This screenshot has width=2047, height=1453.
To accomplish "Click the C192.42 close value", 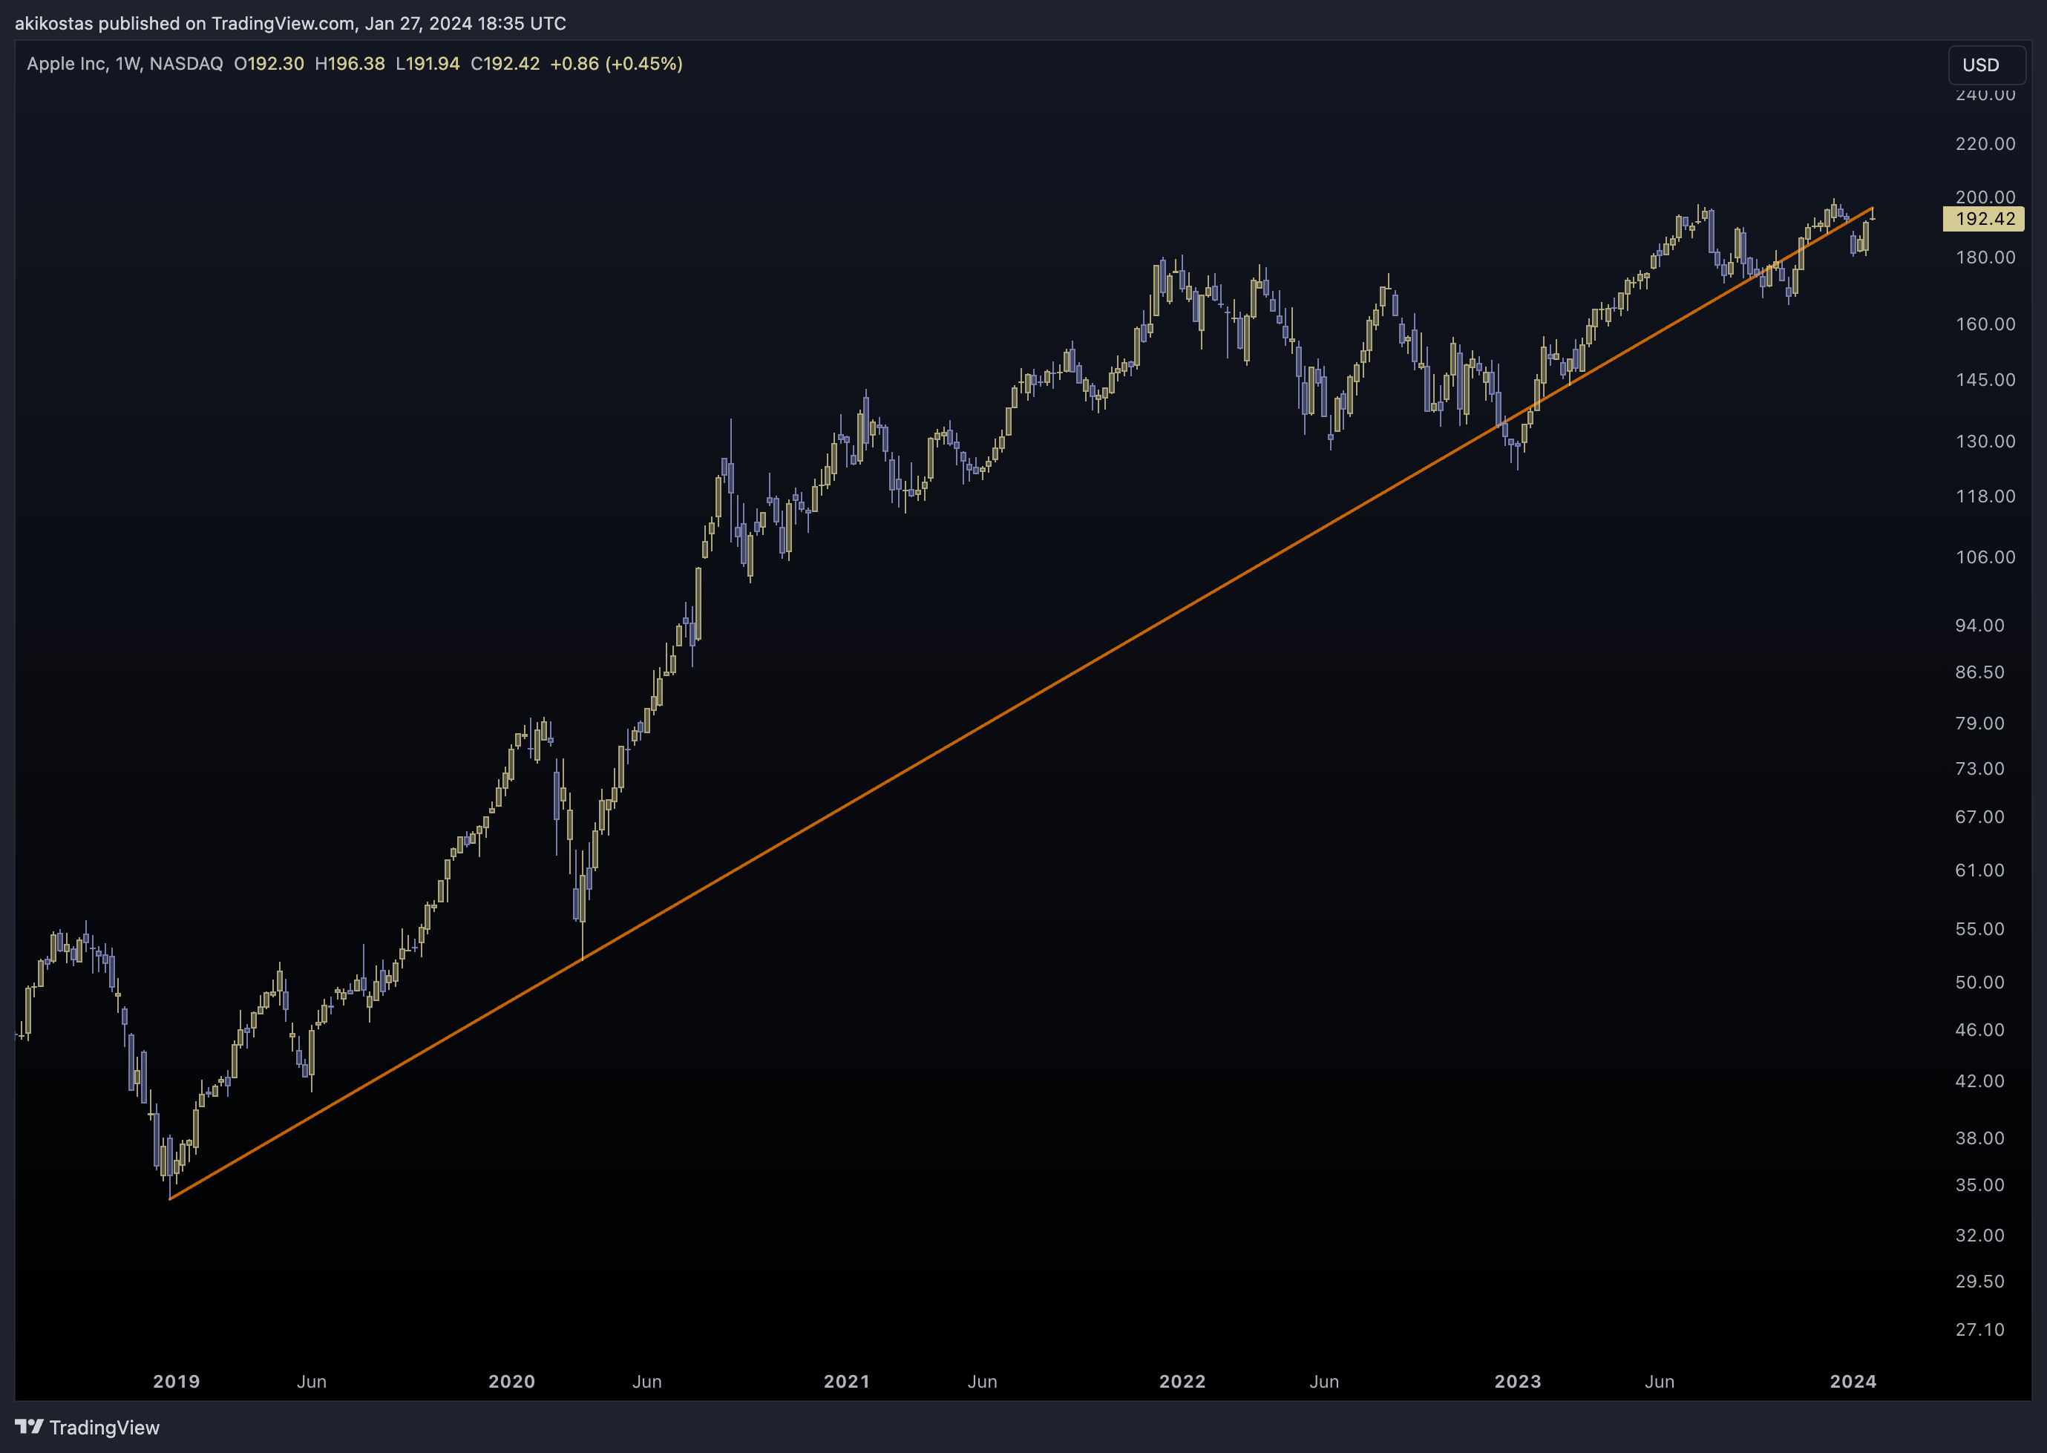I will click(x=505, y=64).
